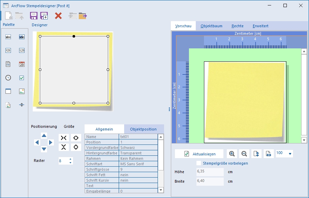Select the checkbox element in the palette
The height and width of the screenshot is (198, 309).
click(x=22, y=78)
